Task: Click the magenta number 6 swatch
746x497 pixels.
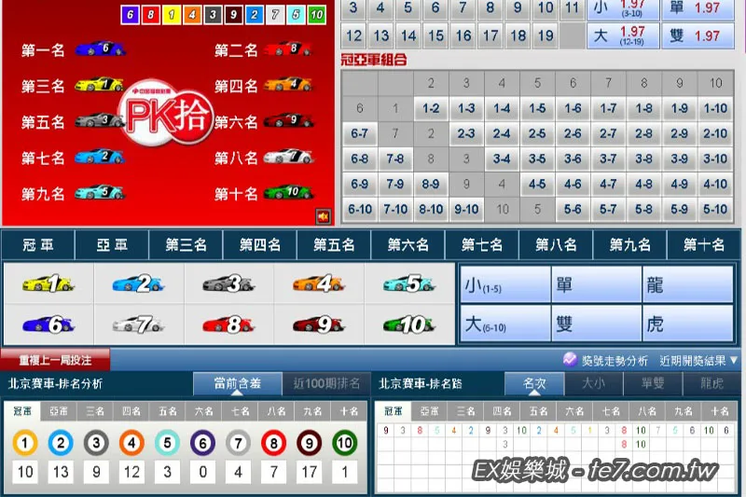Action: click(131, 15)
